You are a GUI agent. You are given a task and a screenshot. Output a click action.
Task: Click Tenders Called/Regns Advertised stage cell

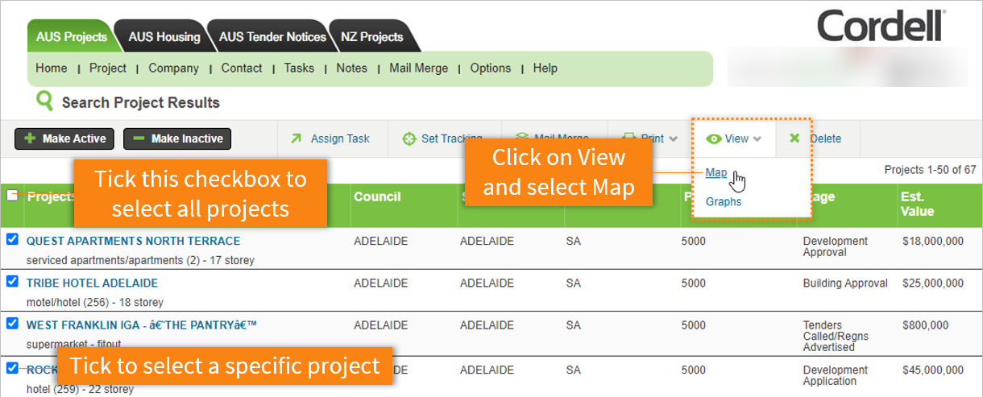pyautogui.click(x=836, y=336)
